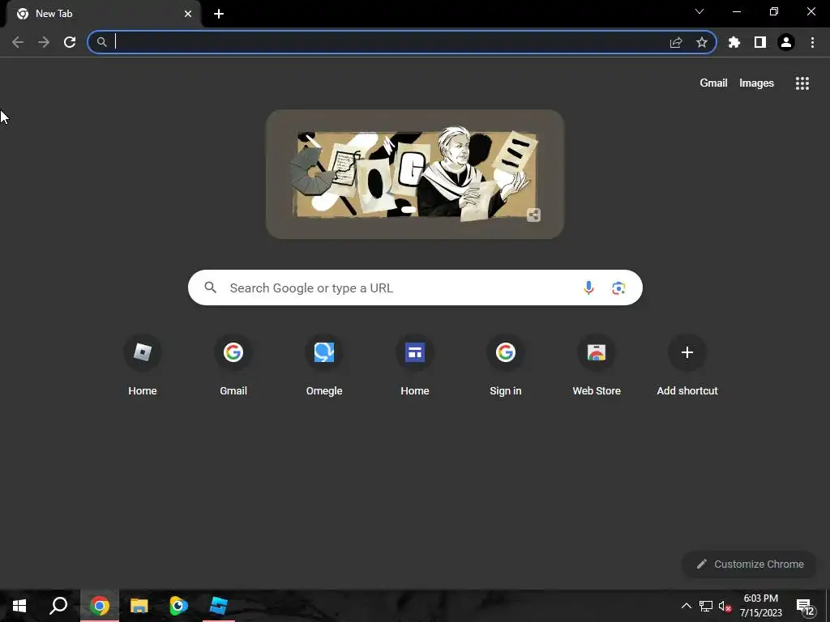Click the Gmail link at top right
830x622 pixels.
pyautogui.click(x=713, y=83)
